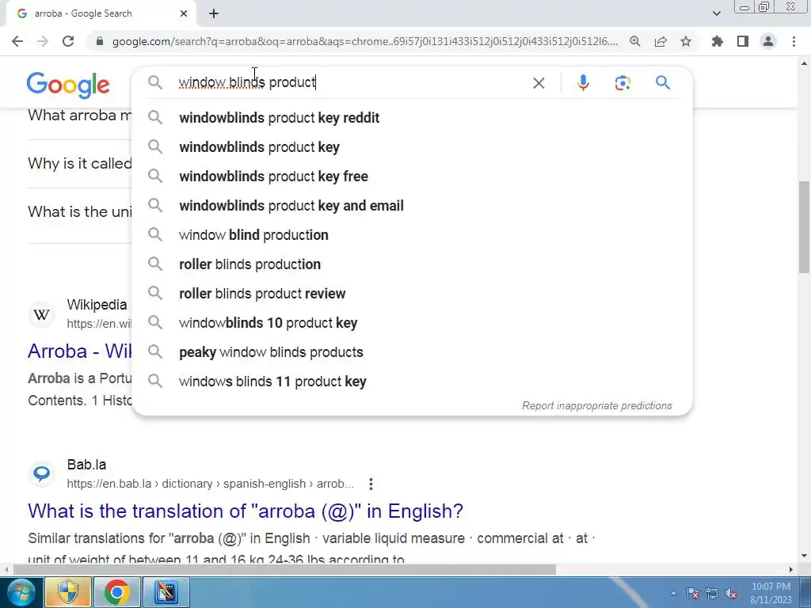Click scroll right arrow on horizontal scrollbar
The image size is (811, 608).
point(791,569)
